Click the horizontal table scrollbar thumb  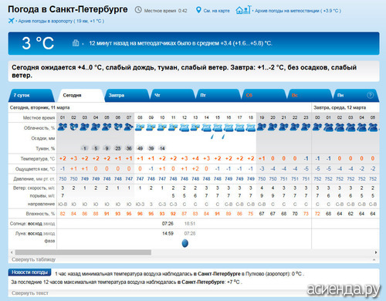click(x=83, y=252)
